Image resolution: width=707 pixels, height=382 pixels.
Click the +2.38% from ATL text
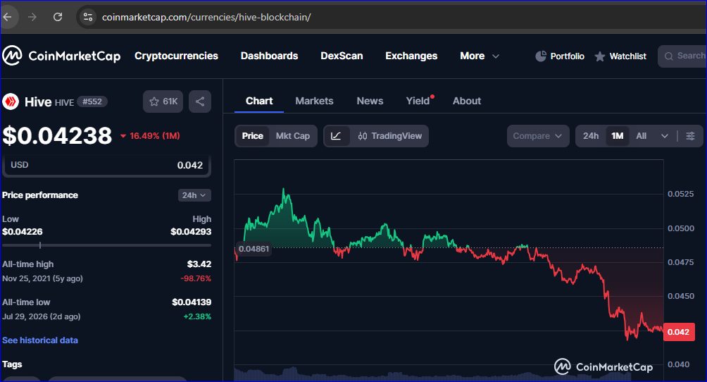197,316
